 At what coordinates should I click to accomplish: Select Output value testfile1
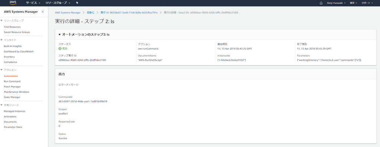[x=63, y=113]
